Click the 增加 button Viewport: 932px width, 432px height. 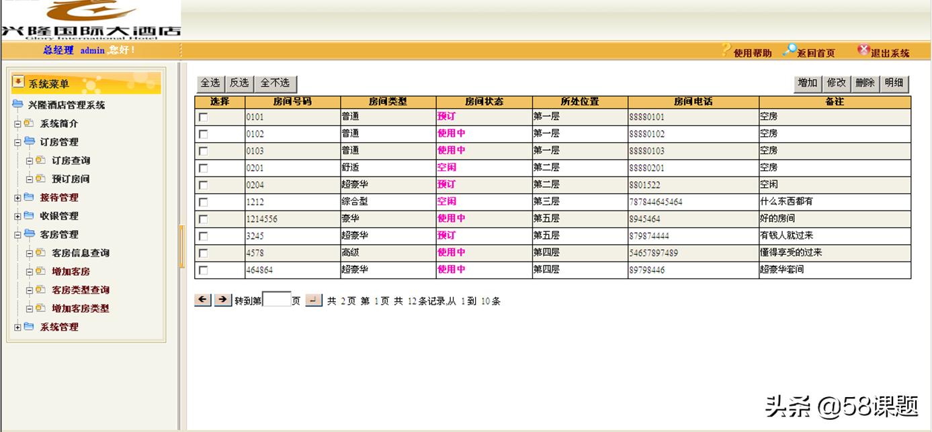click(x=806, y=83)
